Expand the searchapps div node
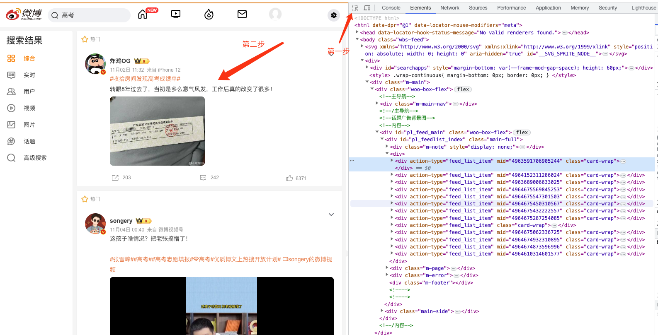The height and width of the screenshot is (335, 658). coord(367,67)
